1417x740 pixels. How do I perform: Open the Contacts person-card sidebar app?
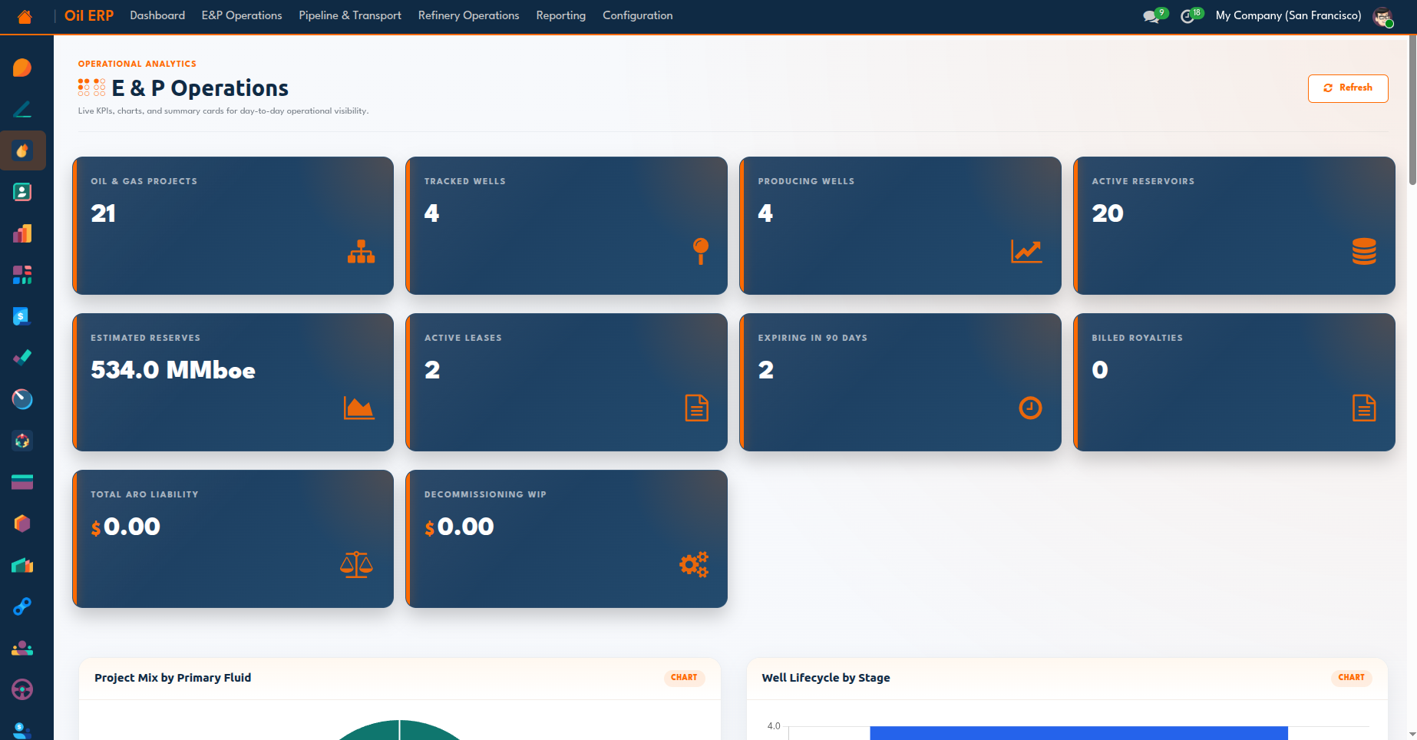pos(22,192)
